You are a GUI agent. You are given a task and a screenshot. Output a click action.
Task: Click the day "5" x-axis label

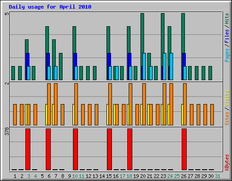pyautogui.click(x=42, y=176)
